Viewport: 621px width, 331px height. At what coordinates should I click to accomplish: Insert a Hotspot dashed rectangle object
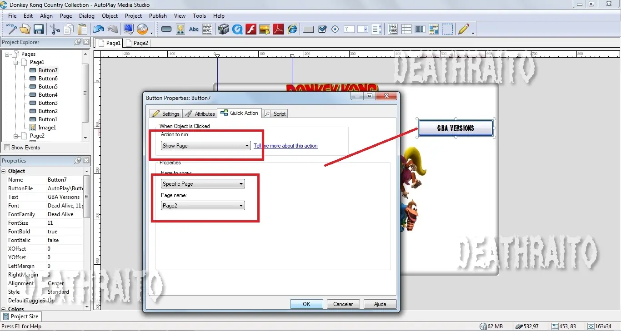click(448, 30)
